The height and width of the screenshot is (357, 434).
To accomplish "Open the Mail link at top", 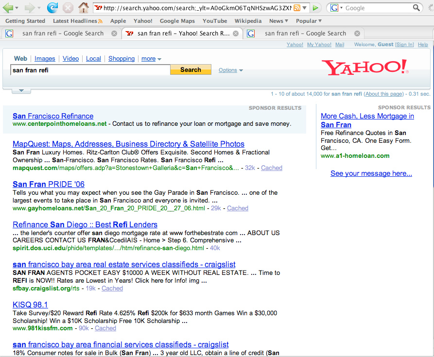I will point(340,45).
